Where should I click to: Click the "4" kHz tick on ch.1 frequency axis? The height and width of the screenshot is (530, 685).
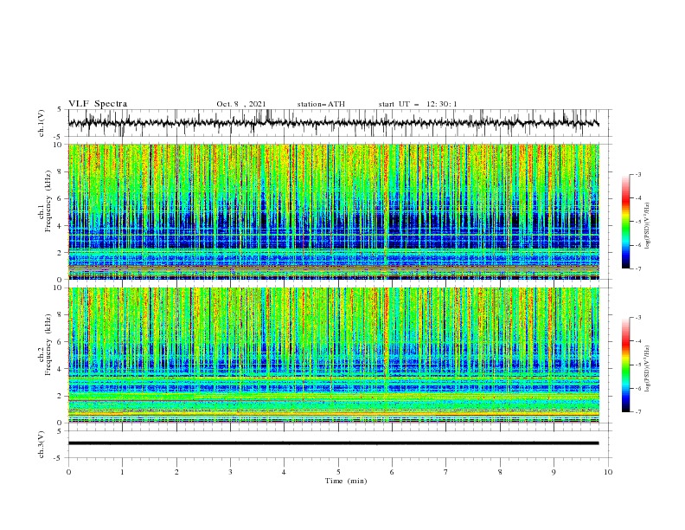click(61, 226)
